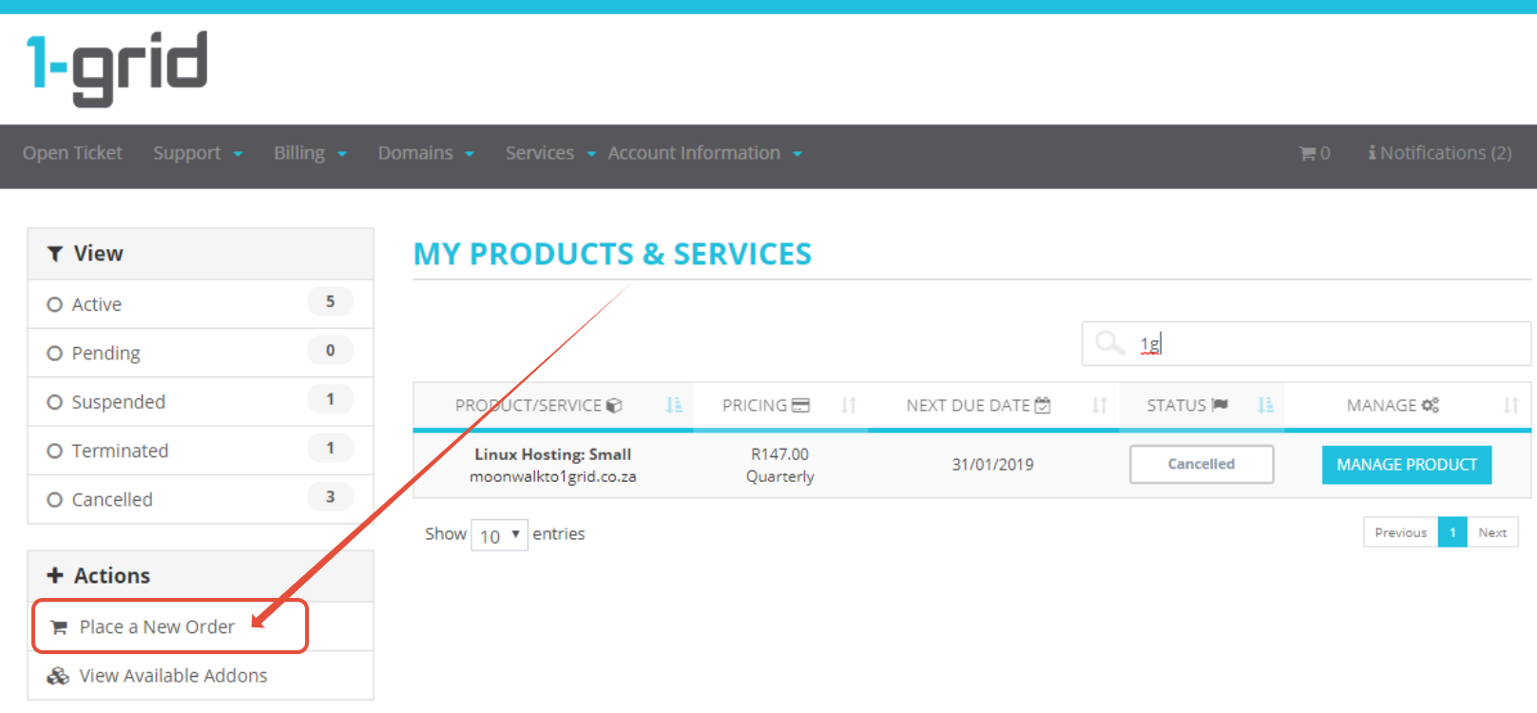Click the cubes icon beside View Available Addons
The height and width of the screenshot is (713, 1537).
(x=58, y=676)
